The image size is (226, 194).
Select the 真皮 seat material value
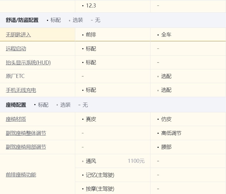[91, 119]
